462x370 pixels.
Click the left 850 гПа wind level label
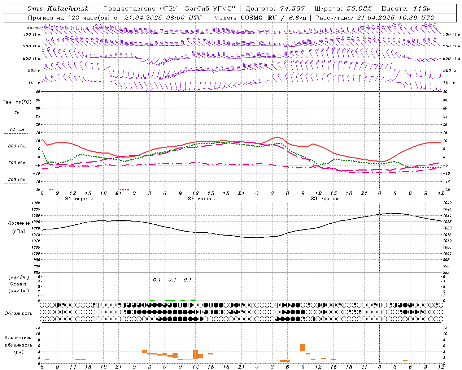pos(32,58)
